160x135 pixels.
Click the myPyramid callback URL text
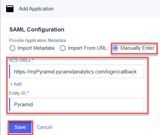[x=75, y=72]
